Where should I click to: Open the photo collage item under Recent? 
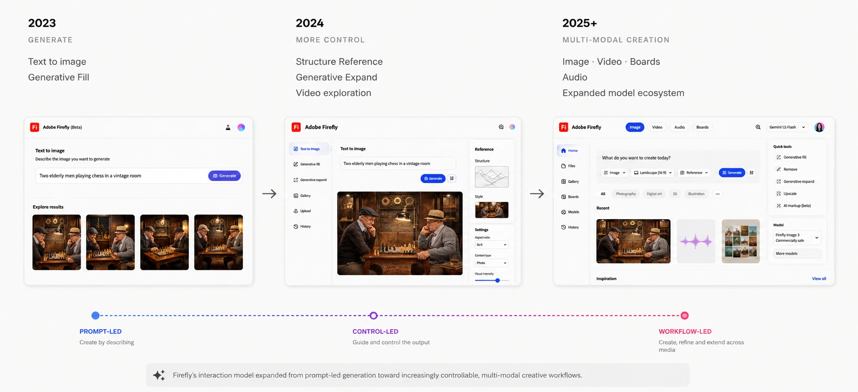[x=741, y=241]
